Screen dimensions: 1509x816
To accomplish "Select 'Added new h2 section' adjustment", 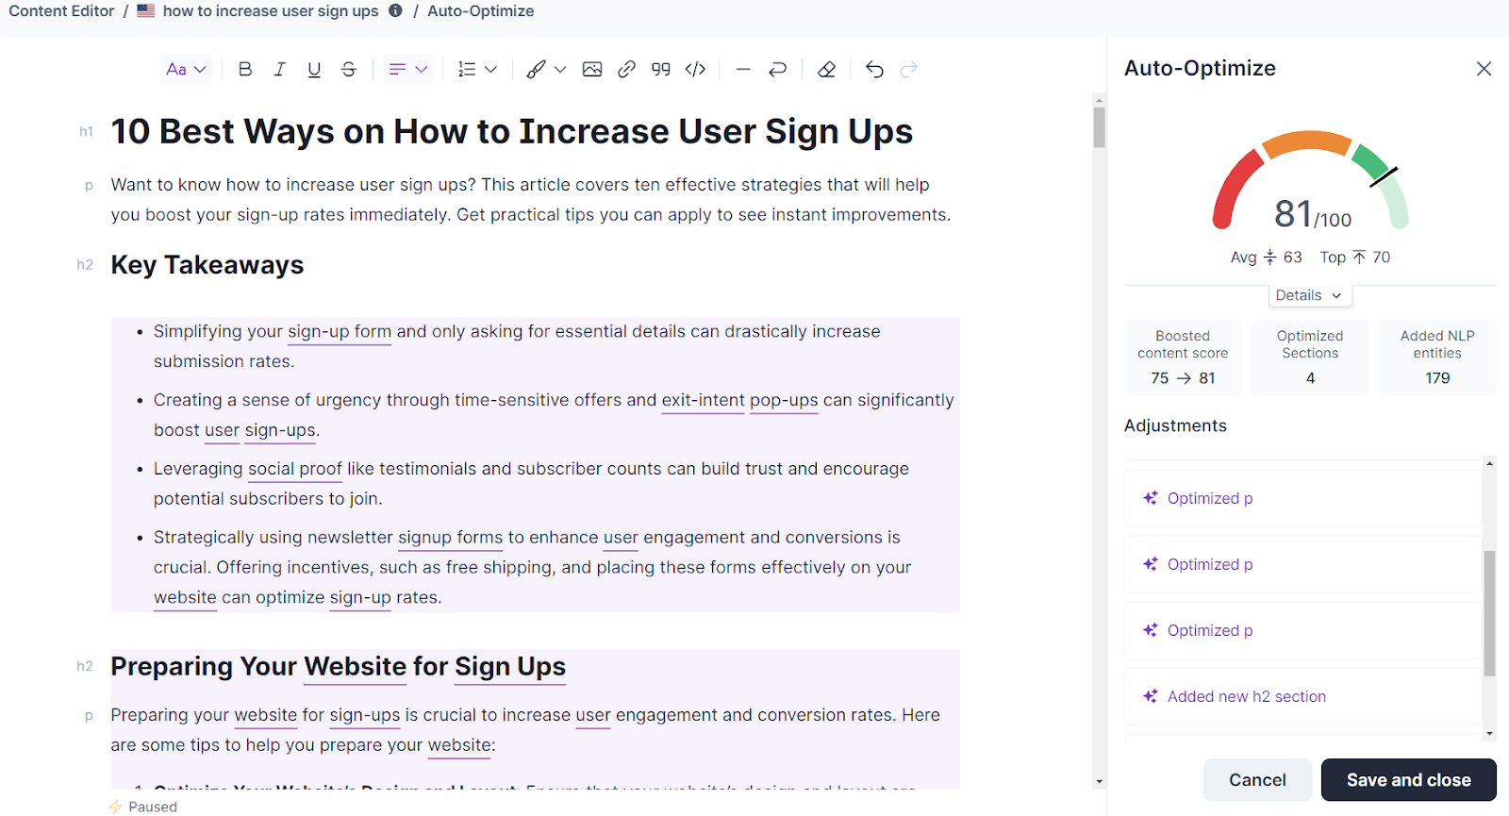I will click(x=1303, y=696).
